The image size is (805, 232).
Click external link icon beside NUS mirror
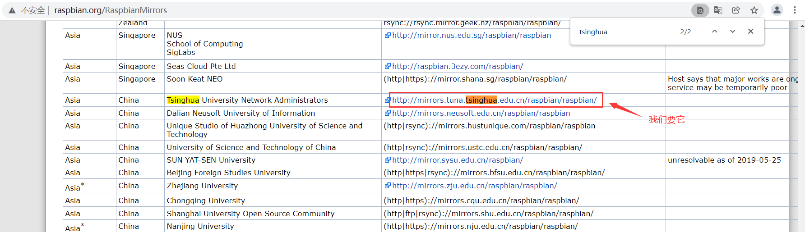(388, 35)
